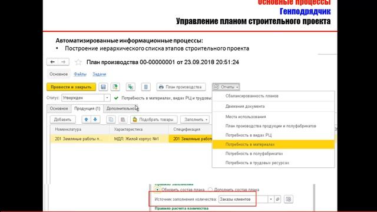The image size is (377, 212).
Task: Choose Потребность в полуфабрикатах menu entry
Action: tap(273, 154)
